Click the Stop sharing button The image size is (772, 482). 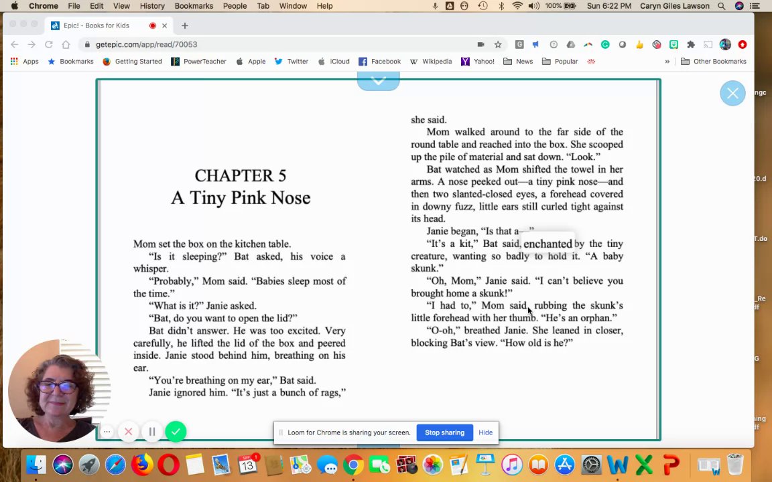click(x=444, y=432)
